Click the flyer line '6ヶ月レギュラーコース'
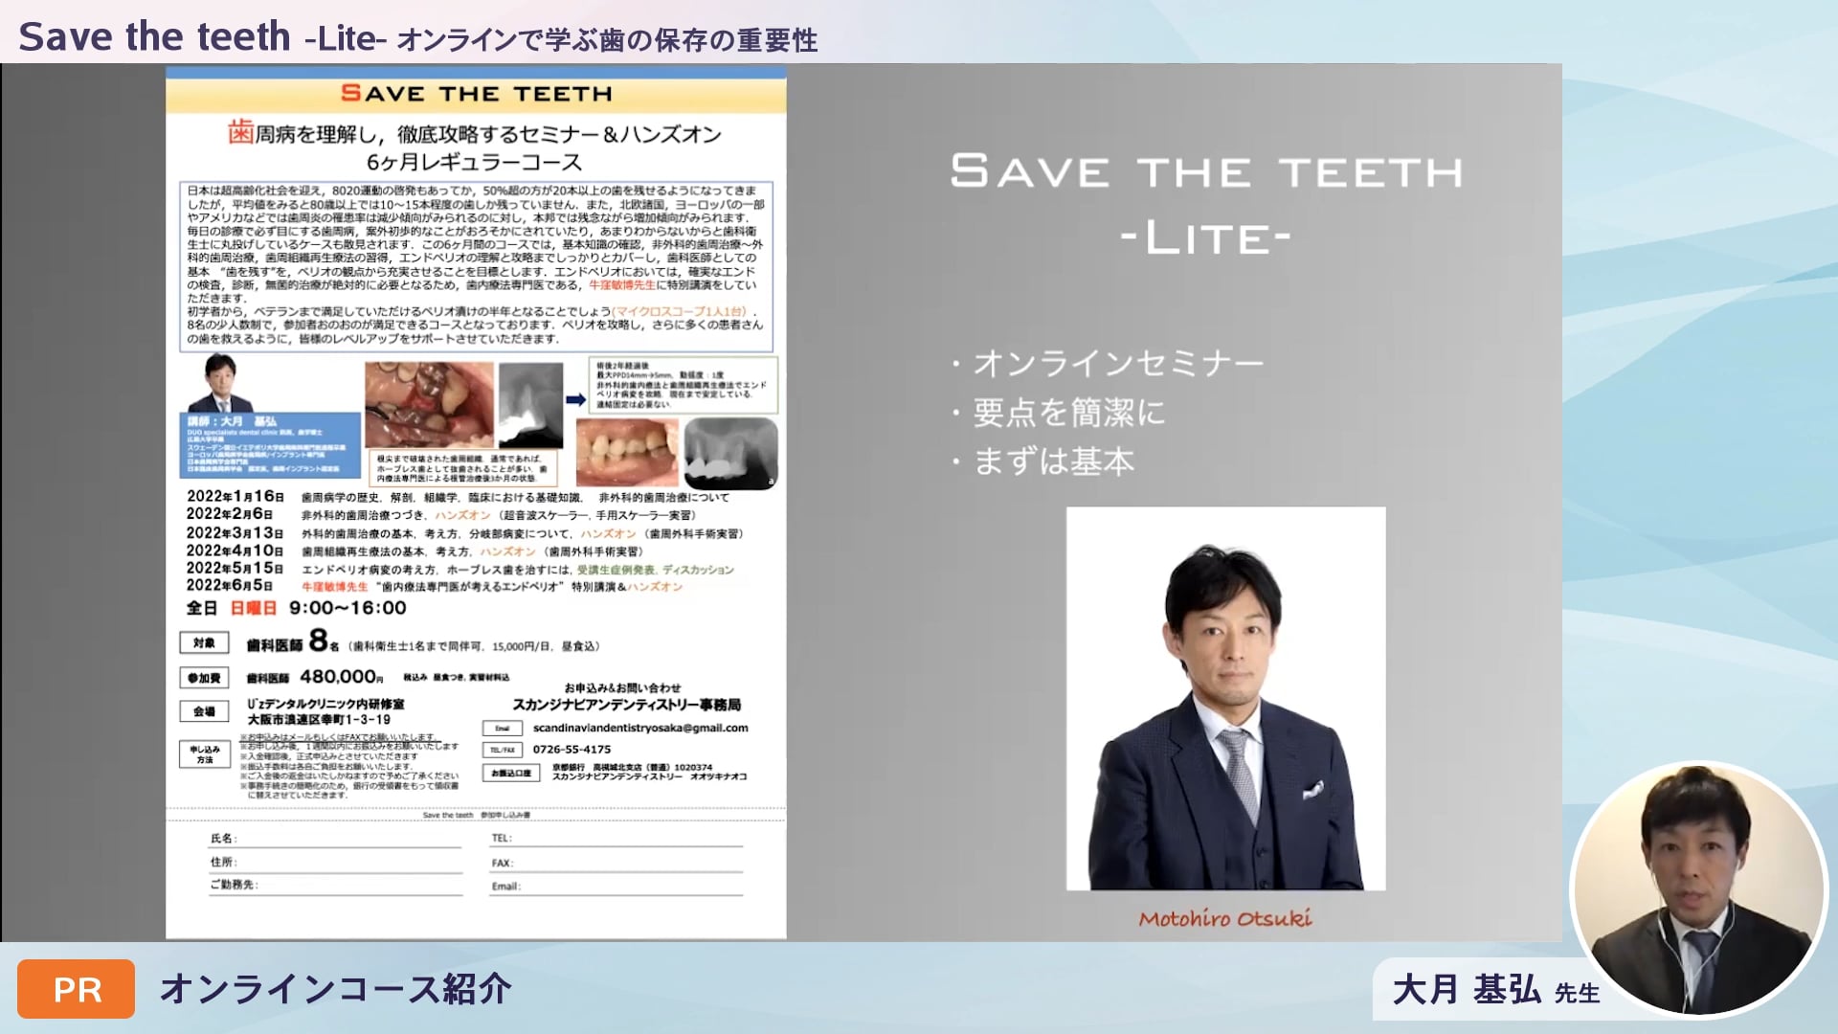 pyautogui.click(x=475, y=162)
